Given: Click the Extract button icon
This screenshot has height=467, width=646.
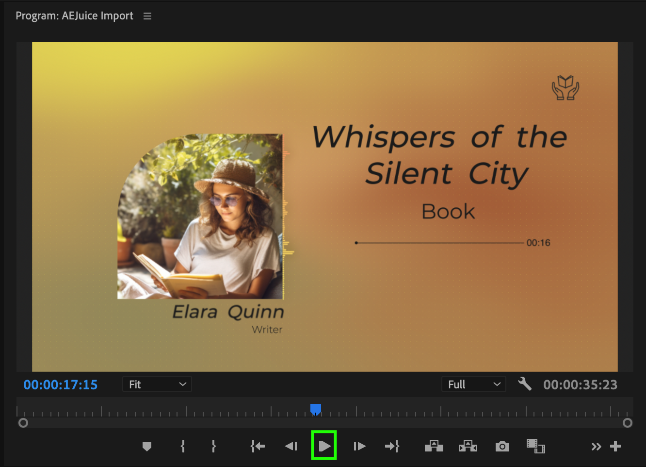Looking at the screenshot, I should [x=468, y=446].
